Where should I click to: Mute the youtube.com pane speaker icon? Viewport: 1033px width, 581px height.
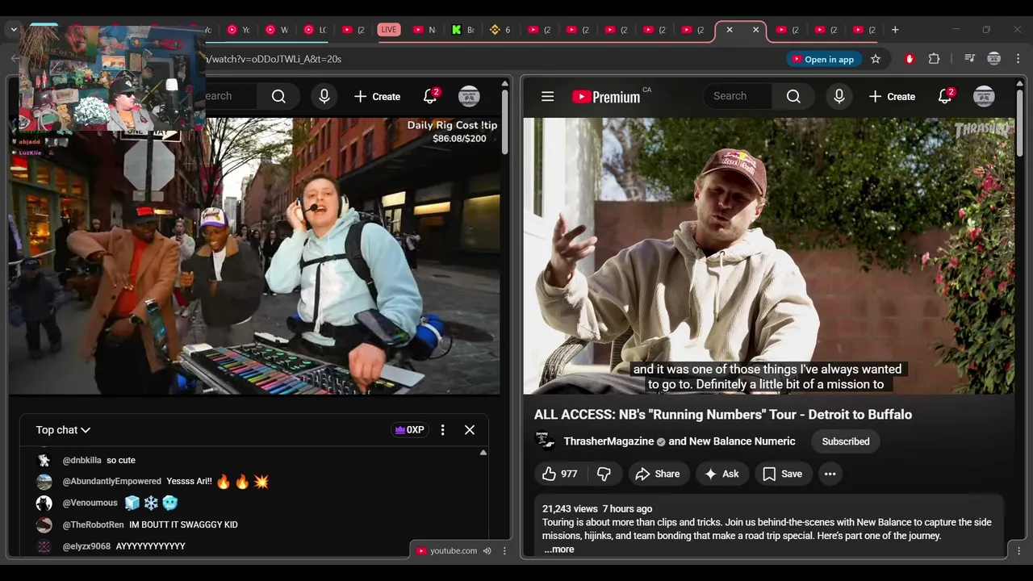pos(487,551)
